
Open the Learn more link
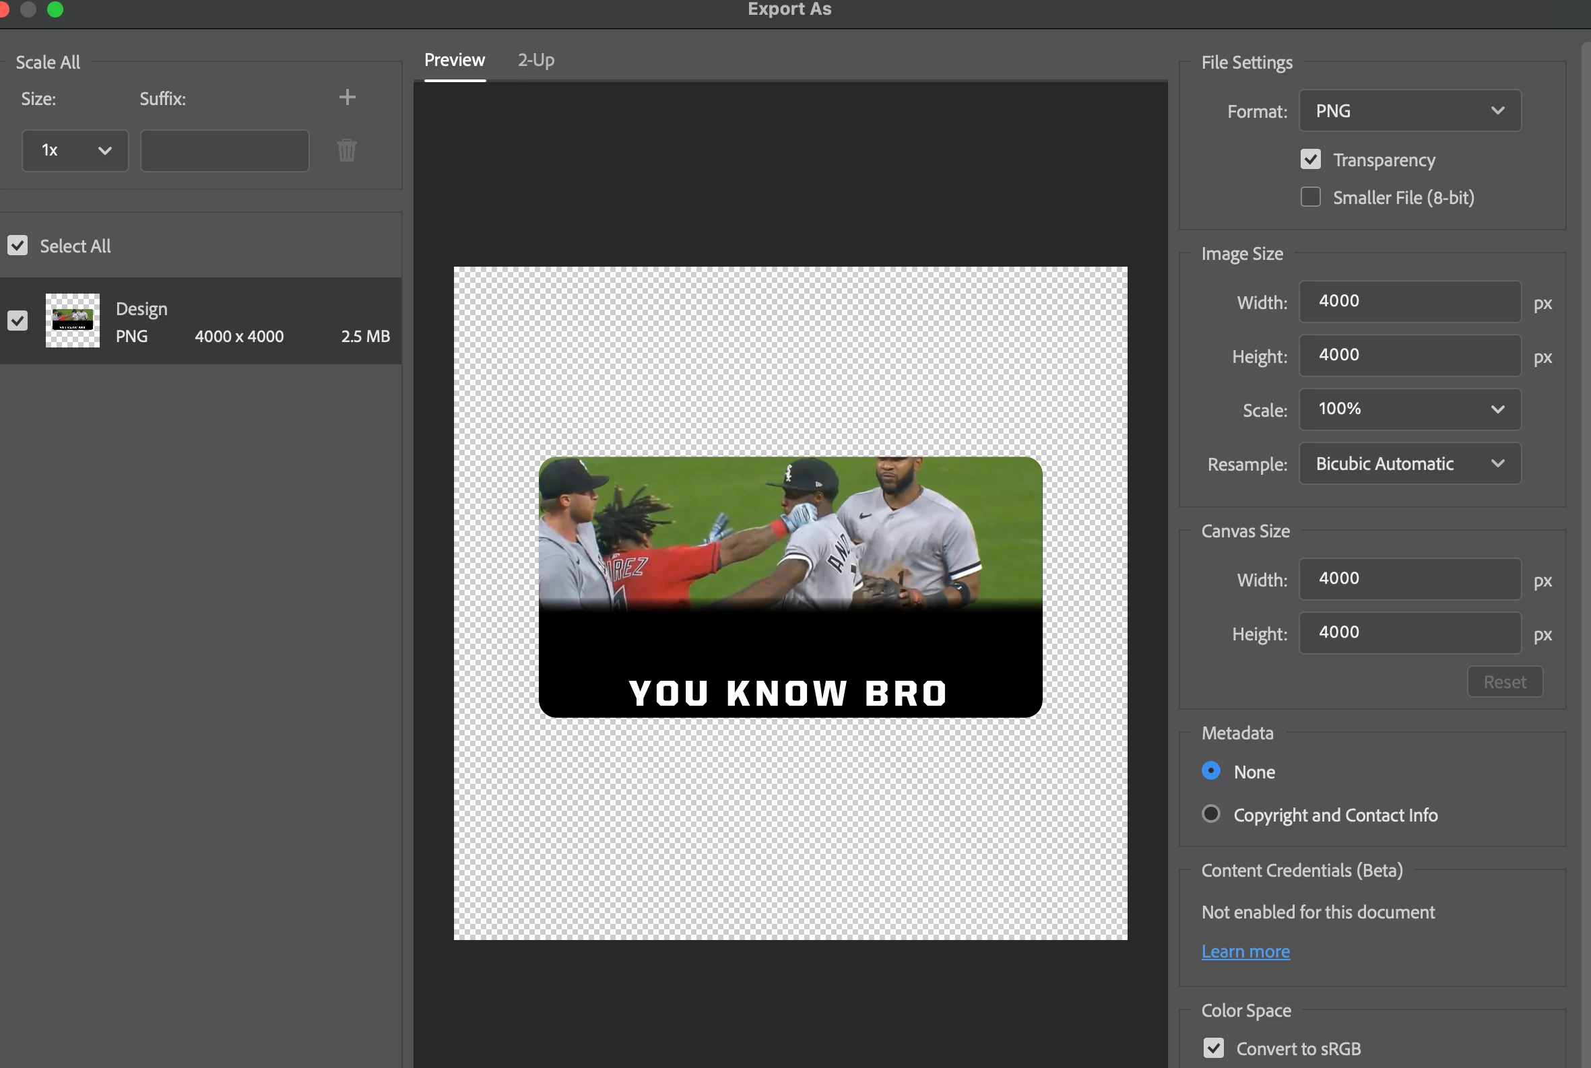tap(1245, 951)
